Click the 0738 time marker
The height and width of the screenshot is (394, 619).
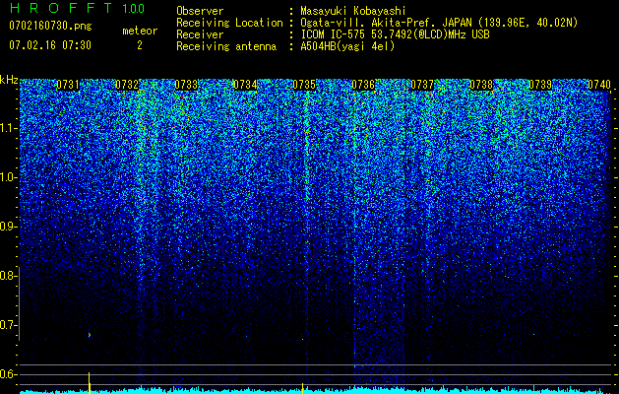[481, 85]
